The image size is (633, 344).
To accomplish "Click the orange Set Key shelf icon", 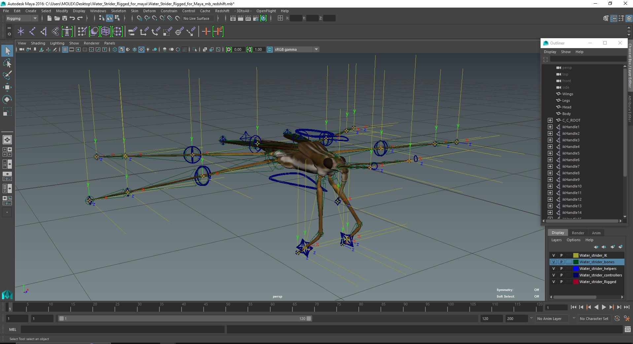I will click(206, 32).
